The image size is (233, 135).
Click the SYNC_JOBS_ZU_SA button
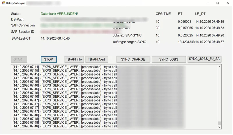click(x=204, y=59)
